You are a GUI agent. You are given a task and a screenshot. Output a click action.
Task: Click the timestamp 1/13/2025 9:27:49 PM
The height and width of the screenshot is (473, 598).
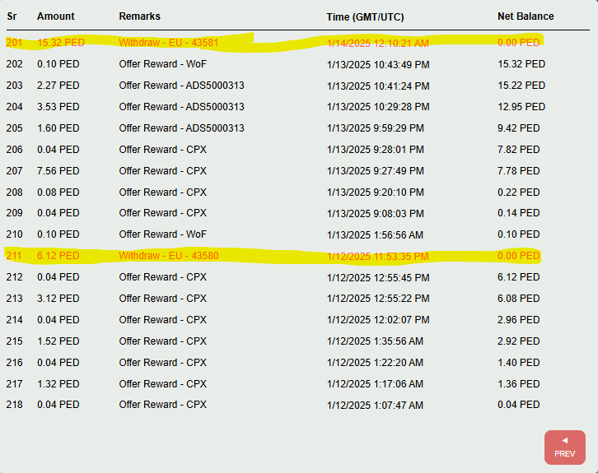click(x=376, y=170)
